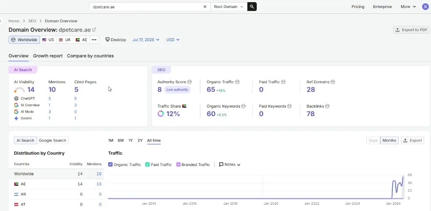Select Days chart granularity
The width and height of the screenshot is (431, 211).
(x=373, y=140)
